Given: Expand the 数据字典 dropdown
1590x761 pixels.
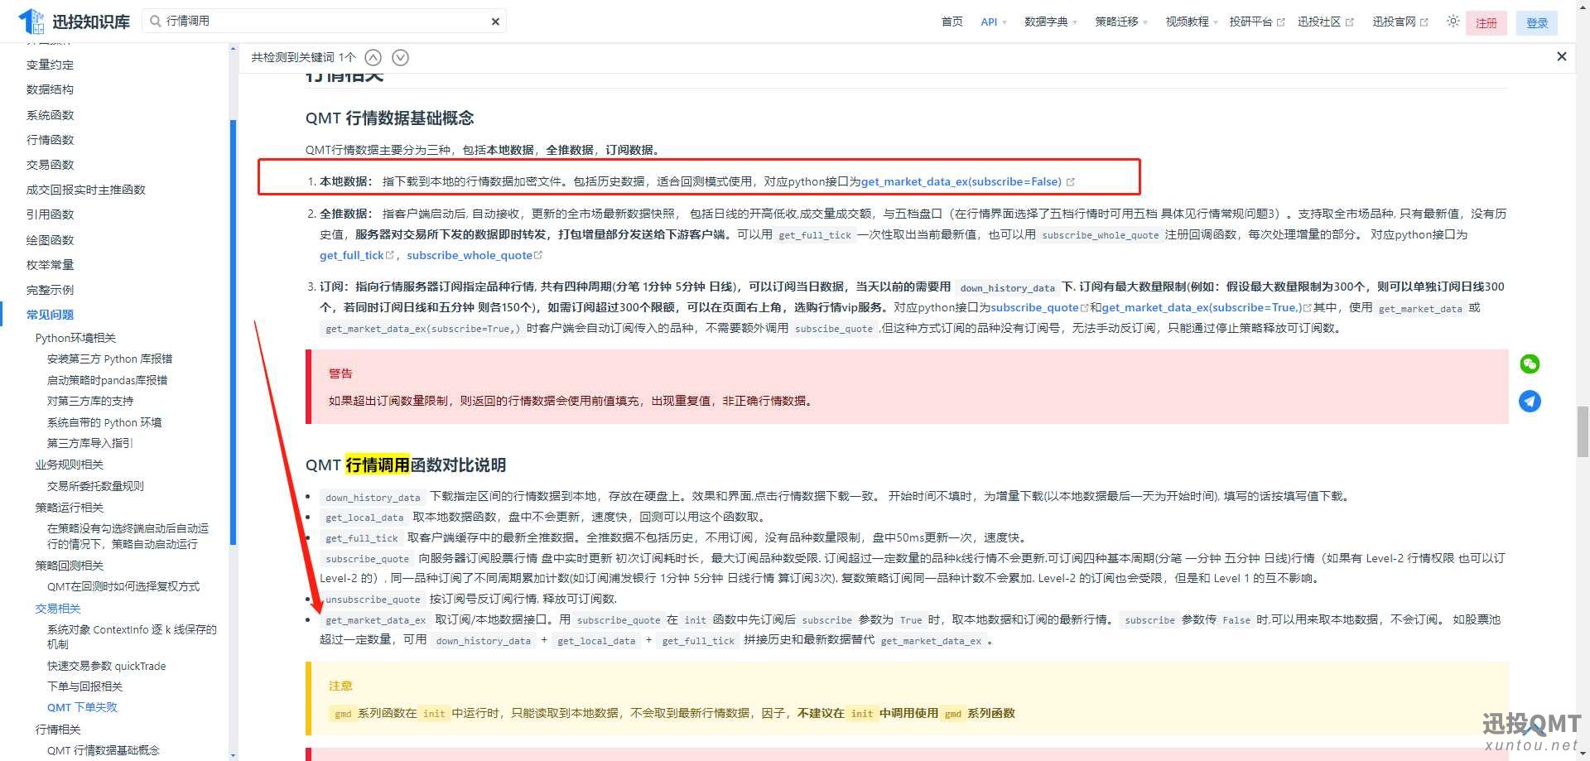Looking at the screenshot, I should [1050, 22].
